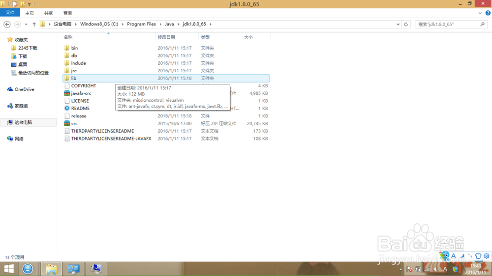
Task: Sort by 修改日期 column header
Action: [166, 37]
